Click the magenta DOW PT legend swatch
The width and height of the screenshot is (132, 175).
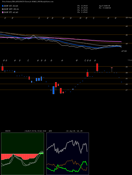tap(3, 12)
